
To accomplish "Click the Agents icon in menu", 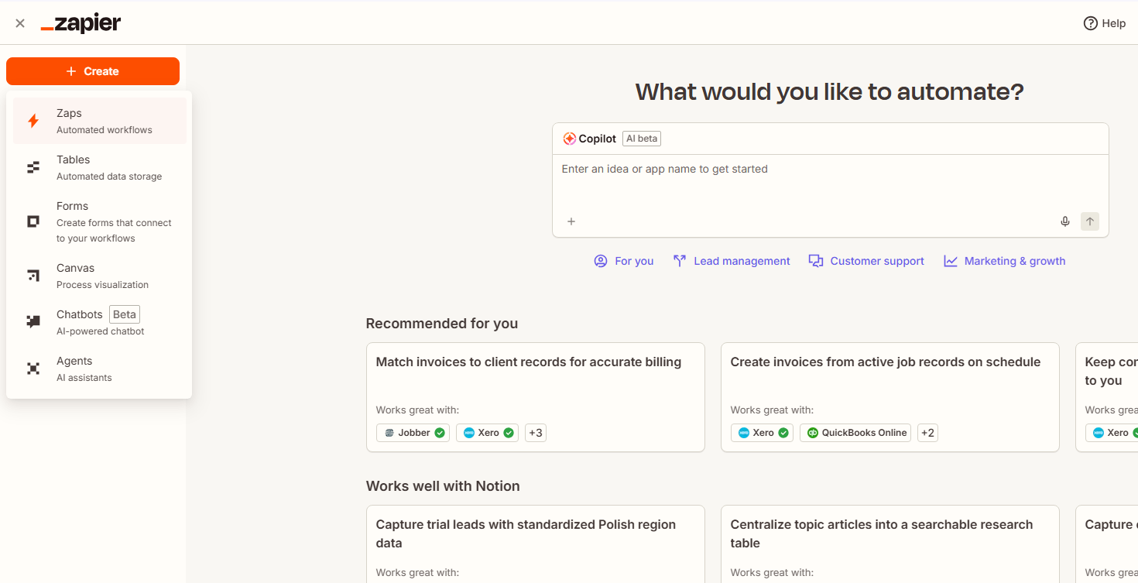I will 33,369.
